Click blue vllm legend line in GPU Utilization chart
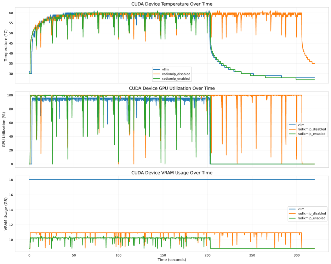The image size is (331, 264). (293, 125)
